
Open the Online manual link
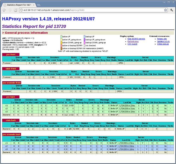(x=163, y=44)
